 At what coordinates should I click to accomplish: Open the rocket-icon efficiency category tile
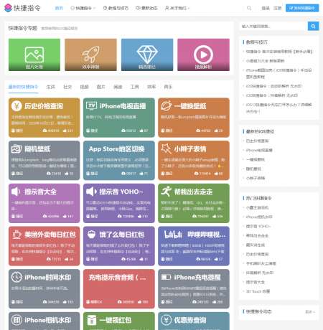[x=90, y=55]
